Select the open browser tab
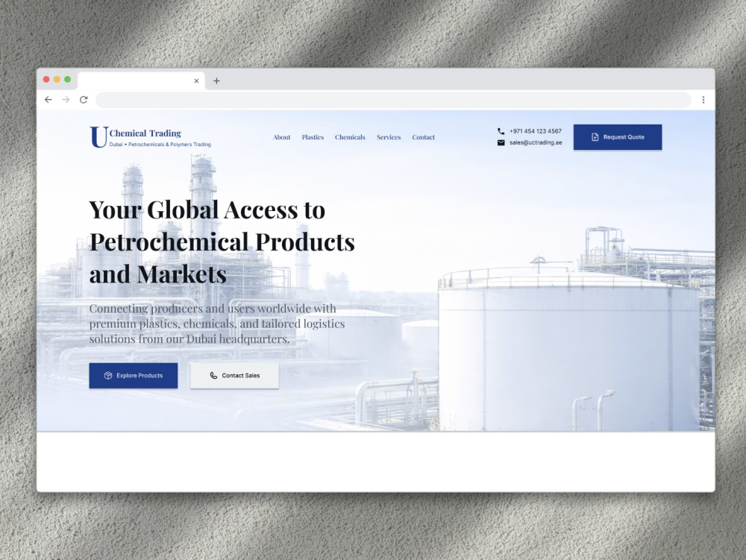Image resolution: width=746 pixels, height=560 pixels. click(141, 81)
